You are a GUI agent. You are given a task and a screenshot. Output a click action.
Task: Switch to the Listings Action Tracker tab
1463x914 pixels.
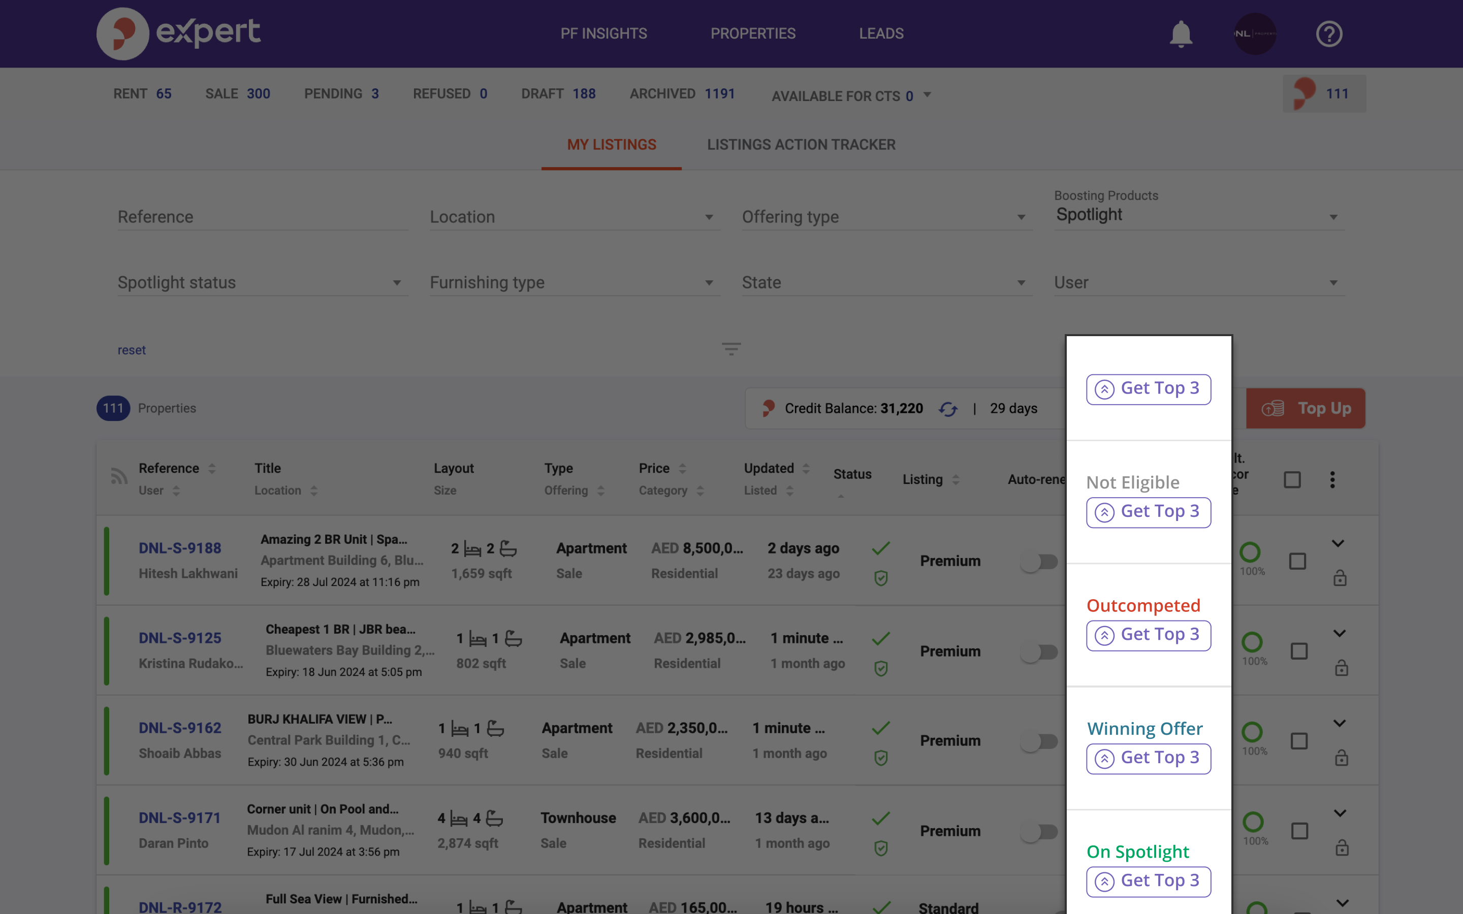tap(801, 145)
